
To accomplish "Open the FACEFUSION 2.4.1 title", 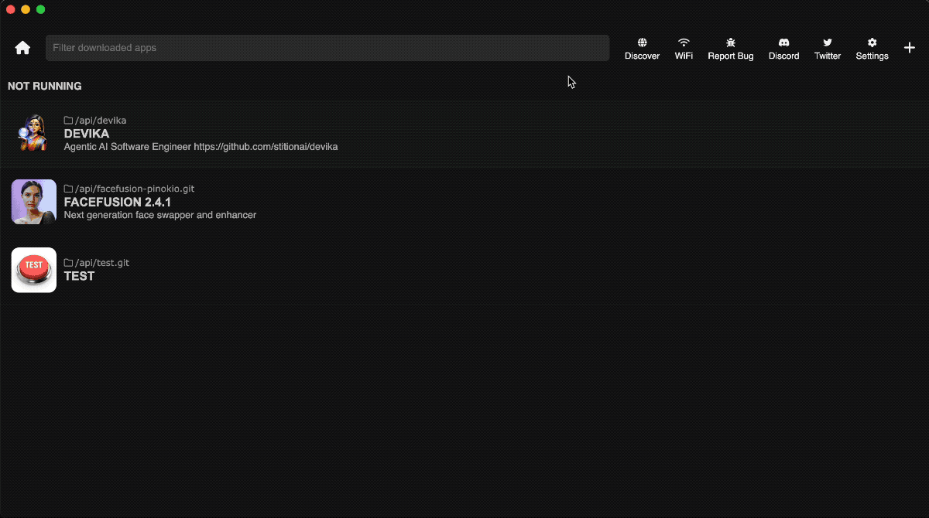I will coord(117,202).
